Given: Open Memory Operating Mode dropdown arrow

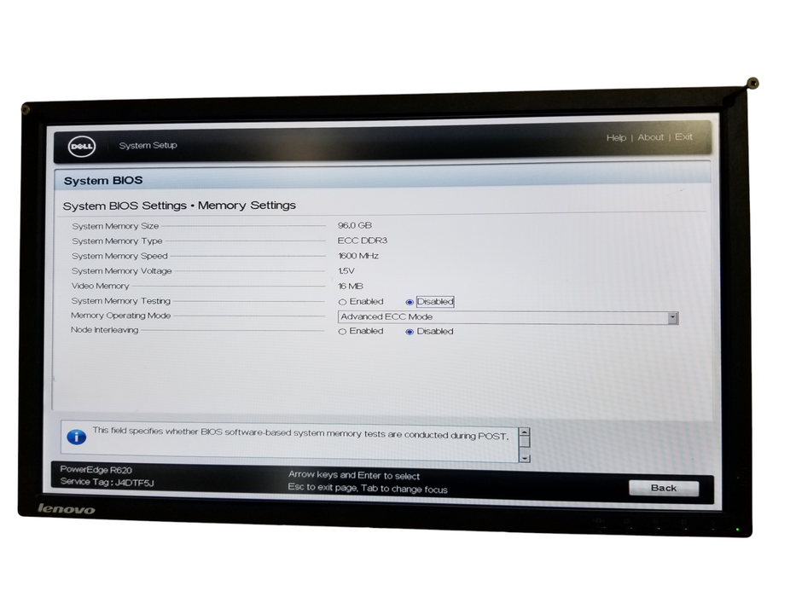Looking at the screenshot, I should [672, 318].
